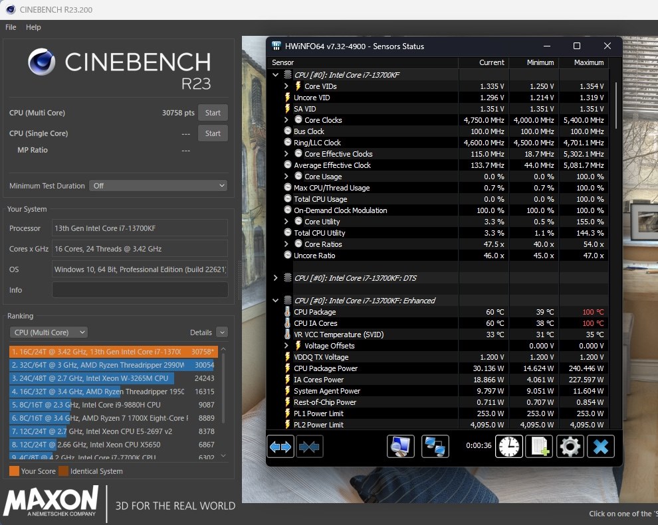Click the Bus Clock gauge icon
The image size is (658, 525).
287,131
